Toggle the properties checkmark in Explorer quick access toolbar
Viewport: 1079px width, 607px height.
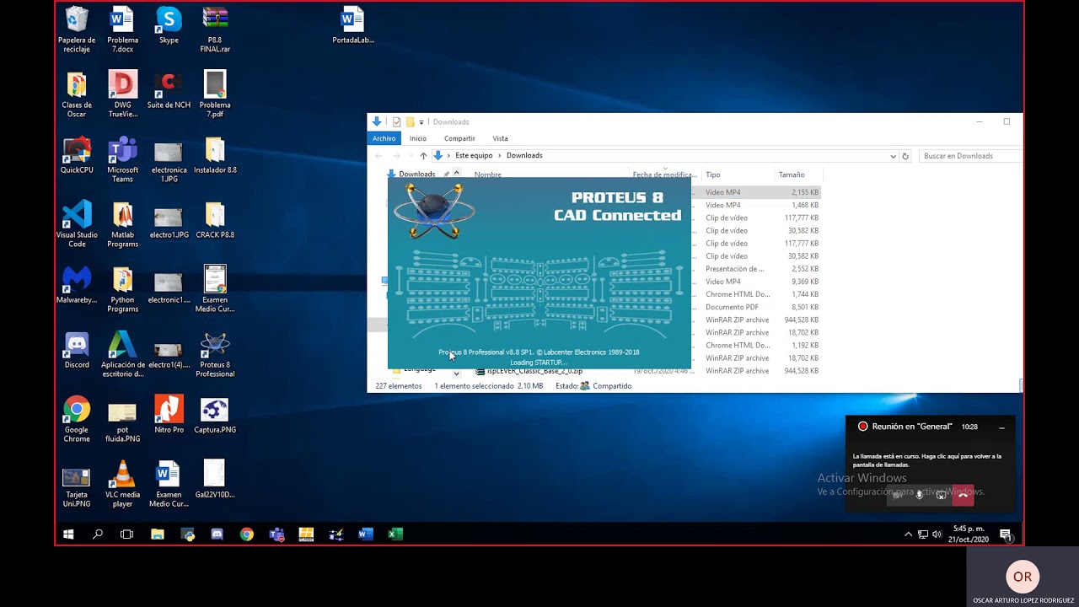(x=396, y=122)
